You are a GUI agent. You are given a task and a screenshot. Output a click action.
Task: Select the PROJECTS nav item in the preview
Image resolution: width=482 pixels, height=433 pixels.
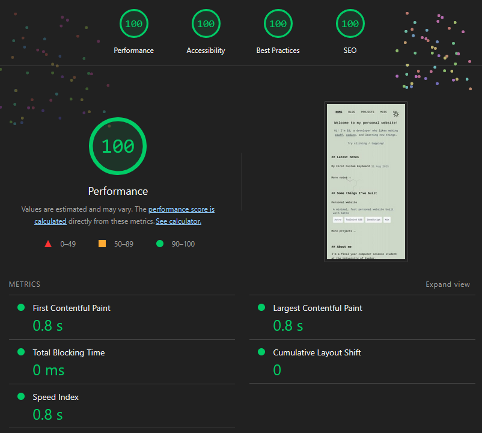coord(368,112)
